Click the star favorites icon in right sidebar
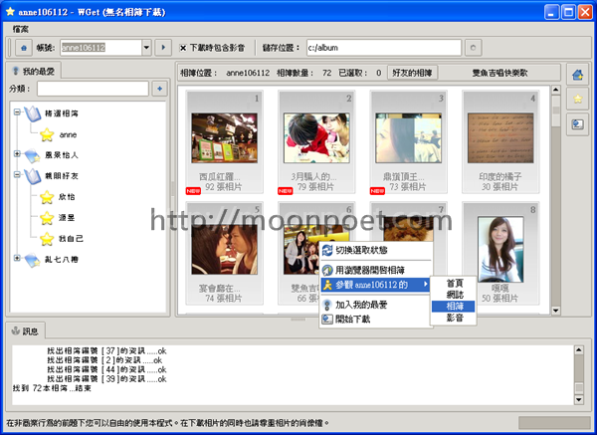This screenshot has height=435, width=597. click(x=577, y=99)
